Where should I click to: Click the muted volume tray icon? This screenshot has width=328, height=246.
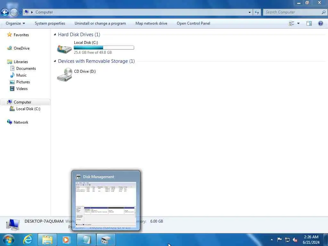click(x=295, y=240)
